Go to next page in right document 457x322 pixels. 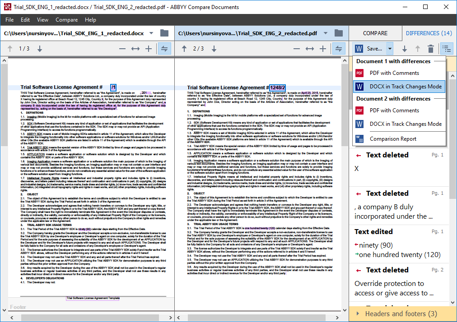pos(214,49)
